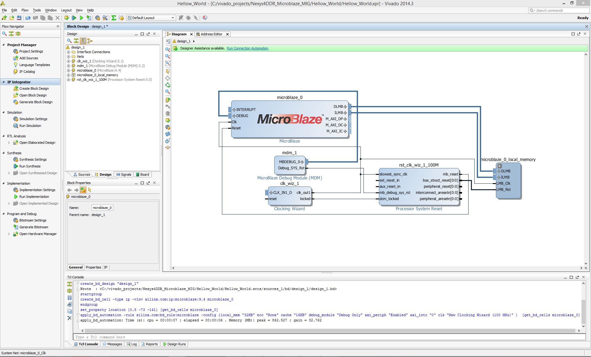Click the Tcl command input field
The height and width of the screenshot is (357, 591).
pyautogui.click(x=329, y=337)
